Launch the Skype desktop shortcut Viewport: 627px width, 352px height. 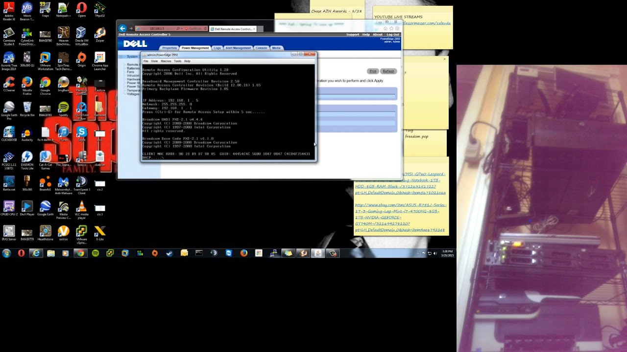tap(81, 134)
